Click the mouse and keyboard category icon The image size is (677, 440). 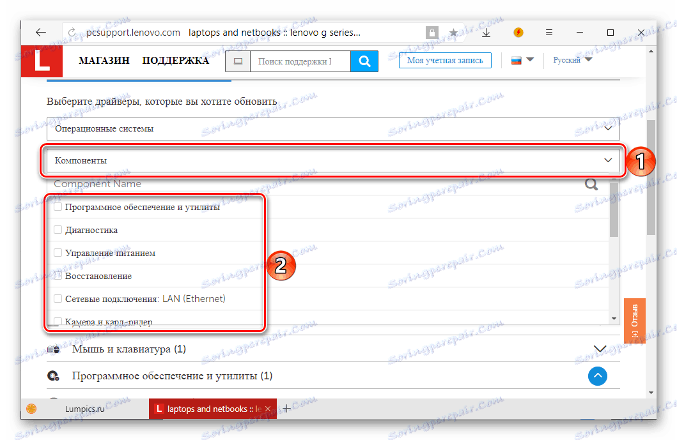tap(54, 349)
